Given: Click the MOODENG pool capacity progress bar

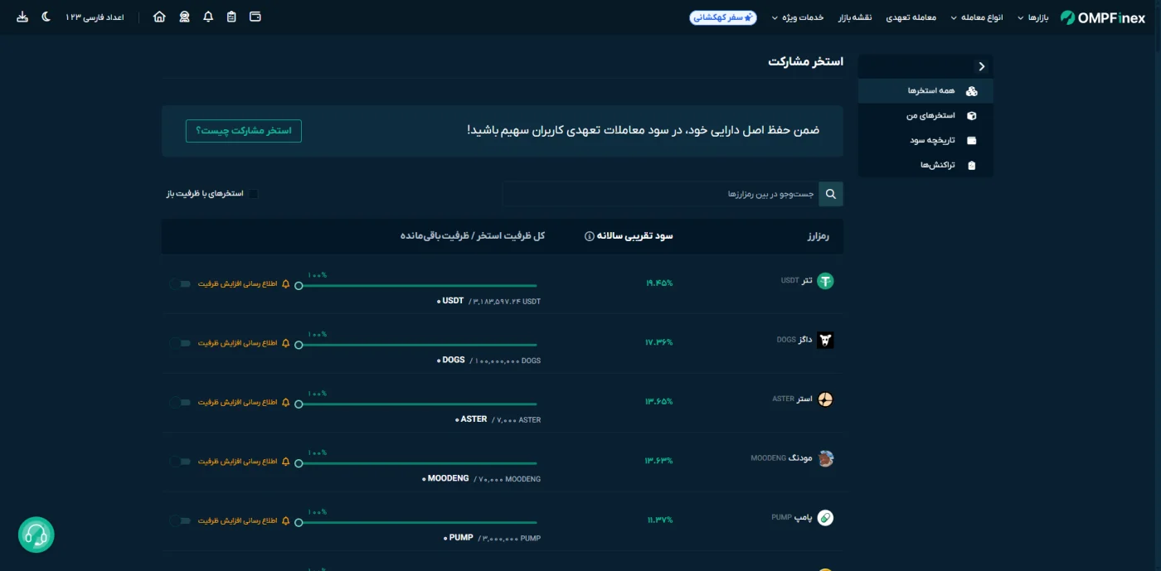Looking at the screenshot, I should [418, 464].
